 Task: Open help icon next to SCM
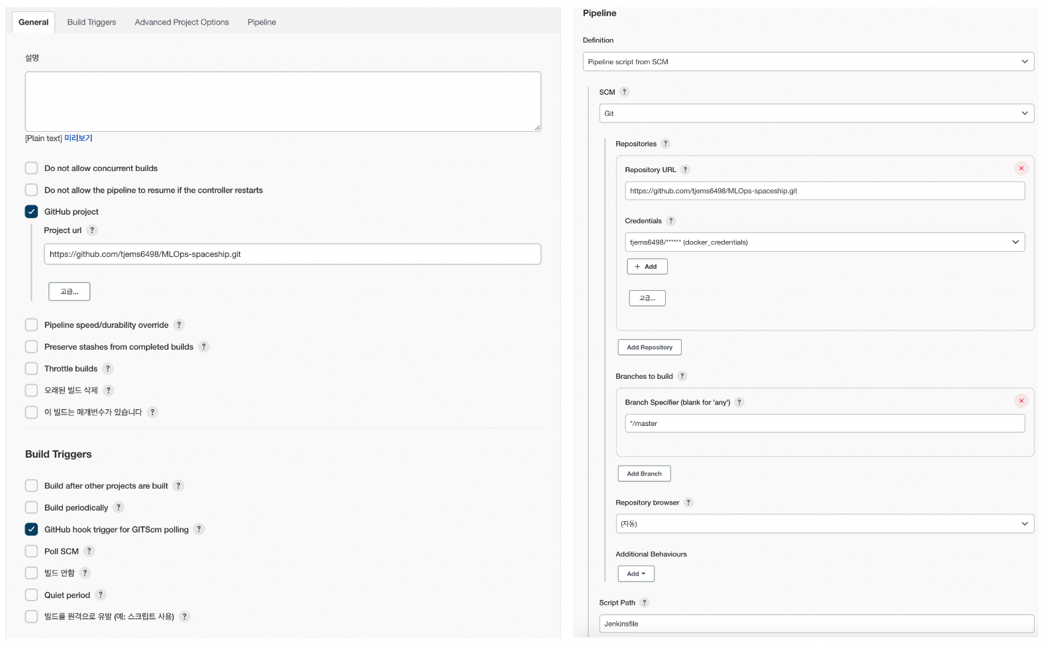pyautogui.click(x=624, y=92)
